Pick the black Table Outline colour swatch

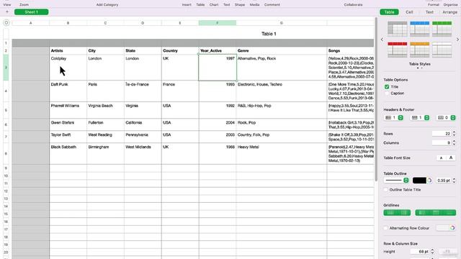tap(419, 181)
